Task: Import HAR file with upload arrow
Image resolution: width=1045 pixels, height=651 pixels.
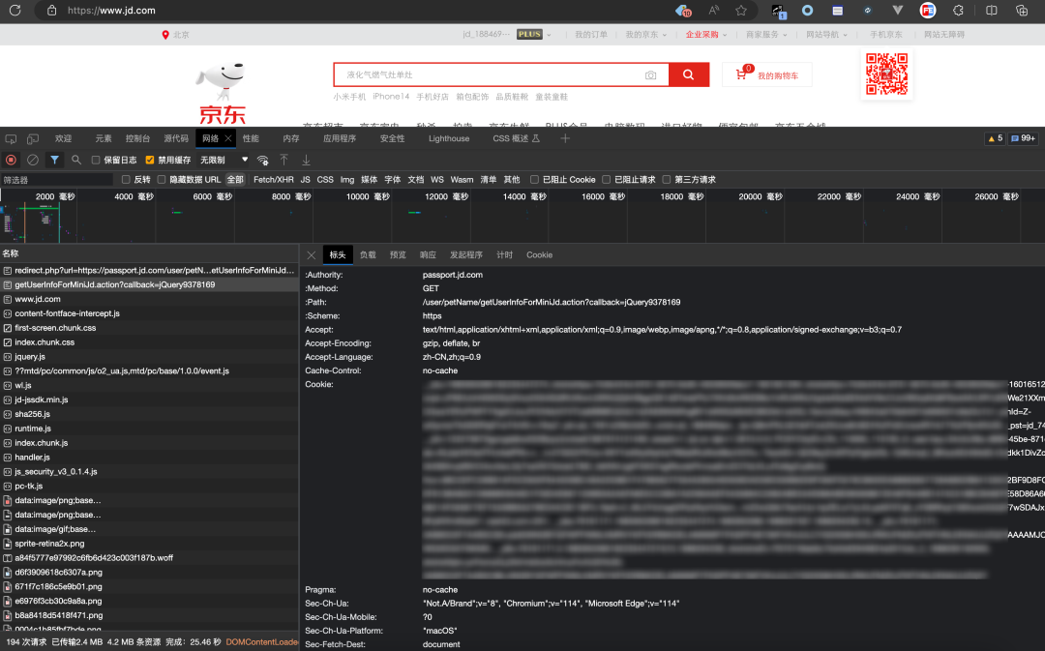Action: point(284,160)
